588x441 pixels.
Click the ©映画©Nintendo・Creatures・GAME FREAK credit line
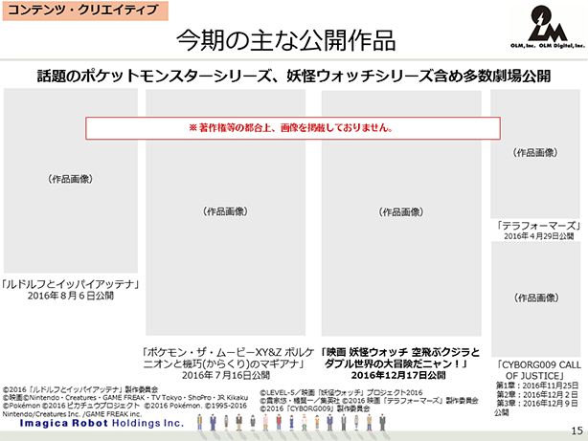click(x=125, y=398)
